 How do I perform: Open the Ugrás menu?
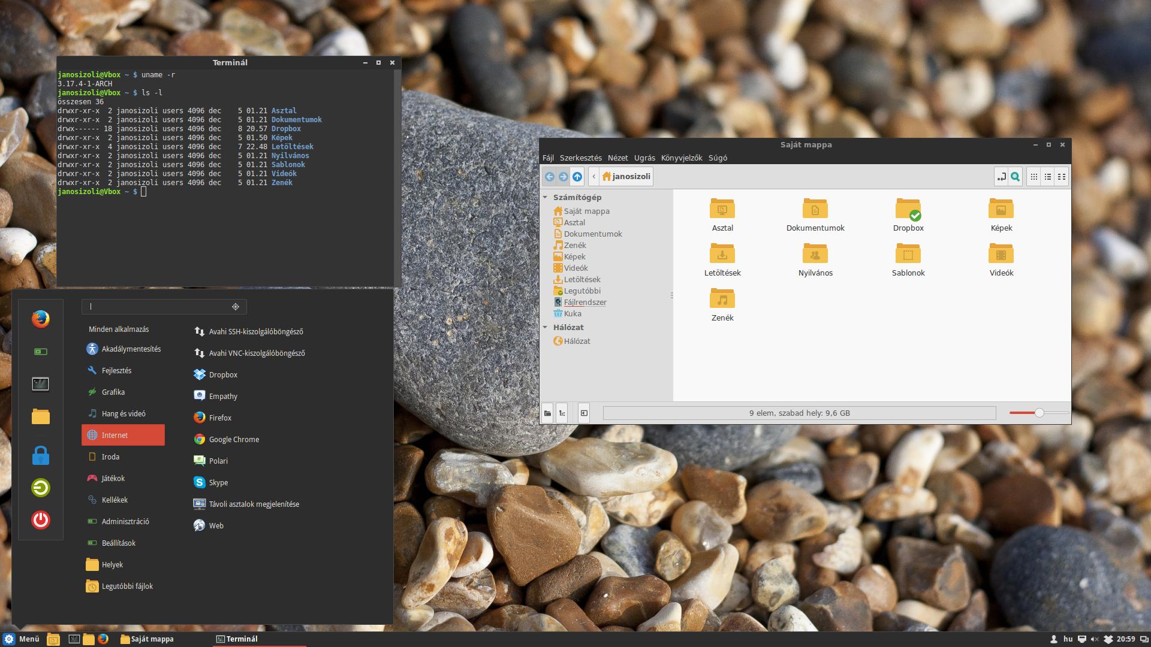(644, 158)
